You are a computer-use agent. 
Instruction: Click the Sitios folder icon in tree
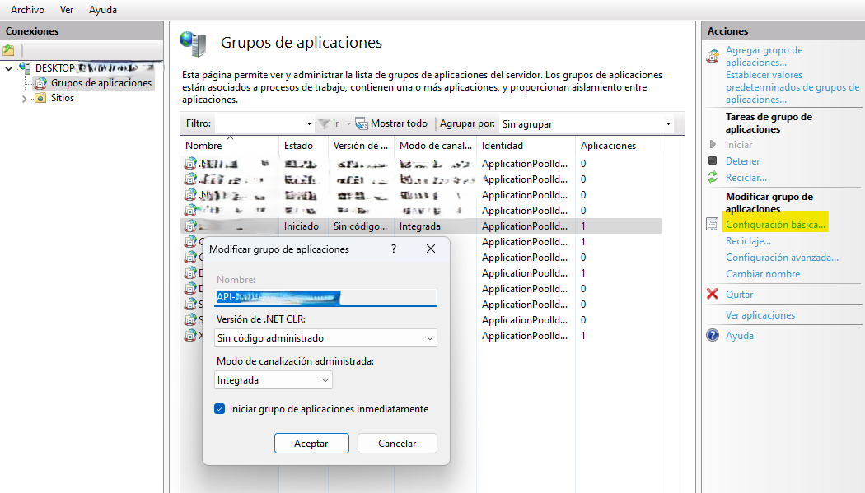(40, 98)
